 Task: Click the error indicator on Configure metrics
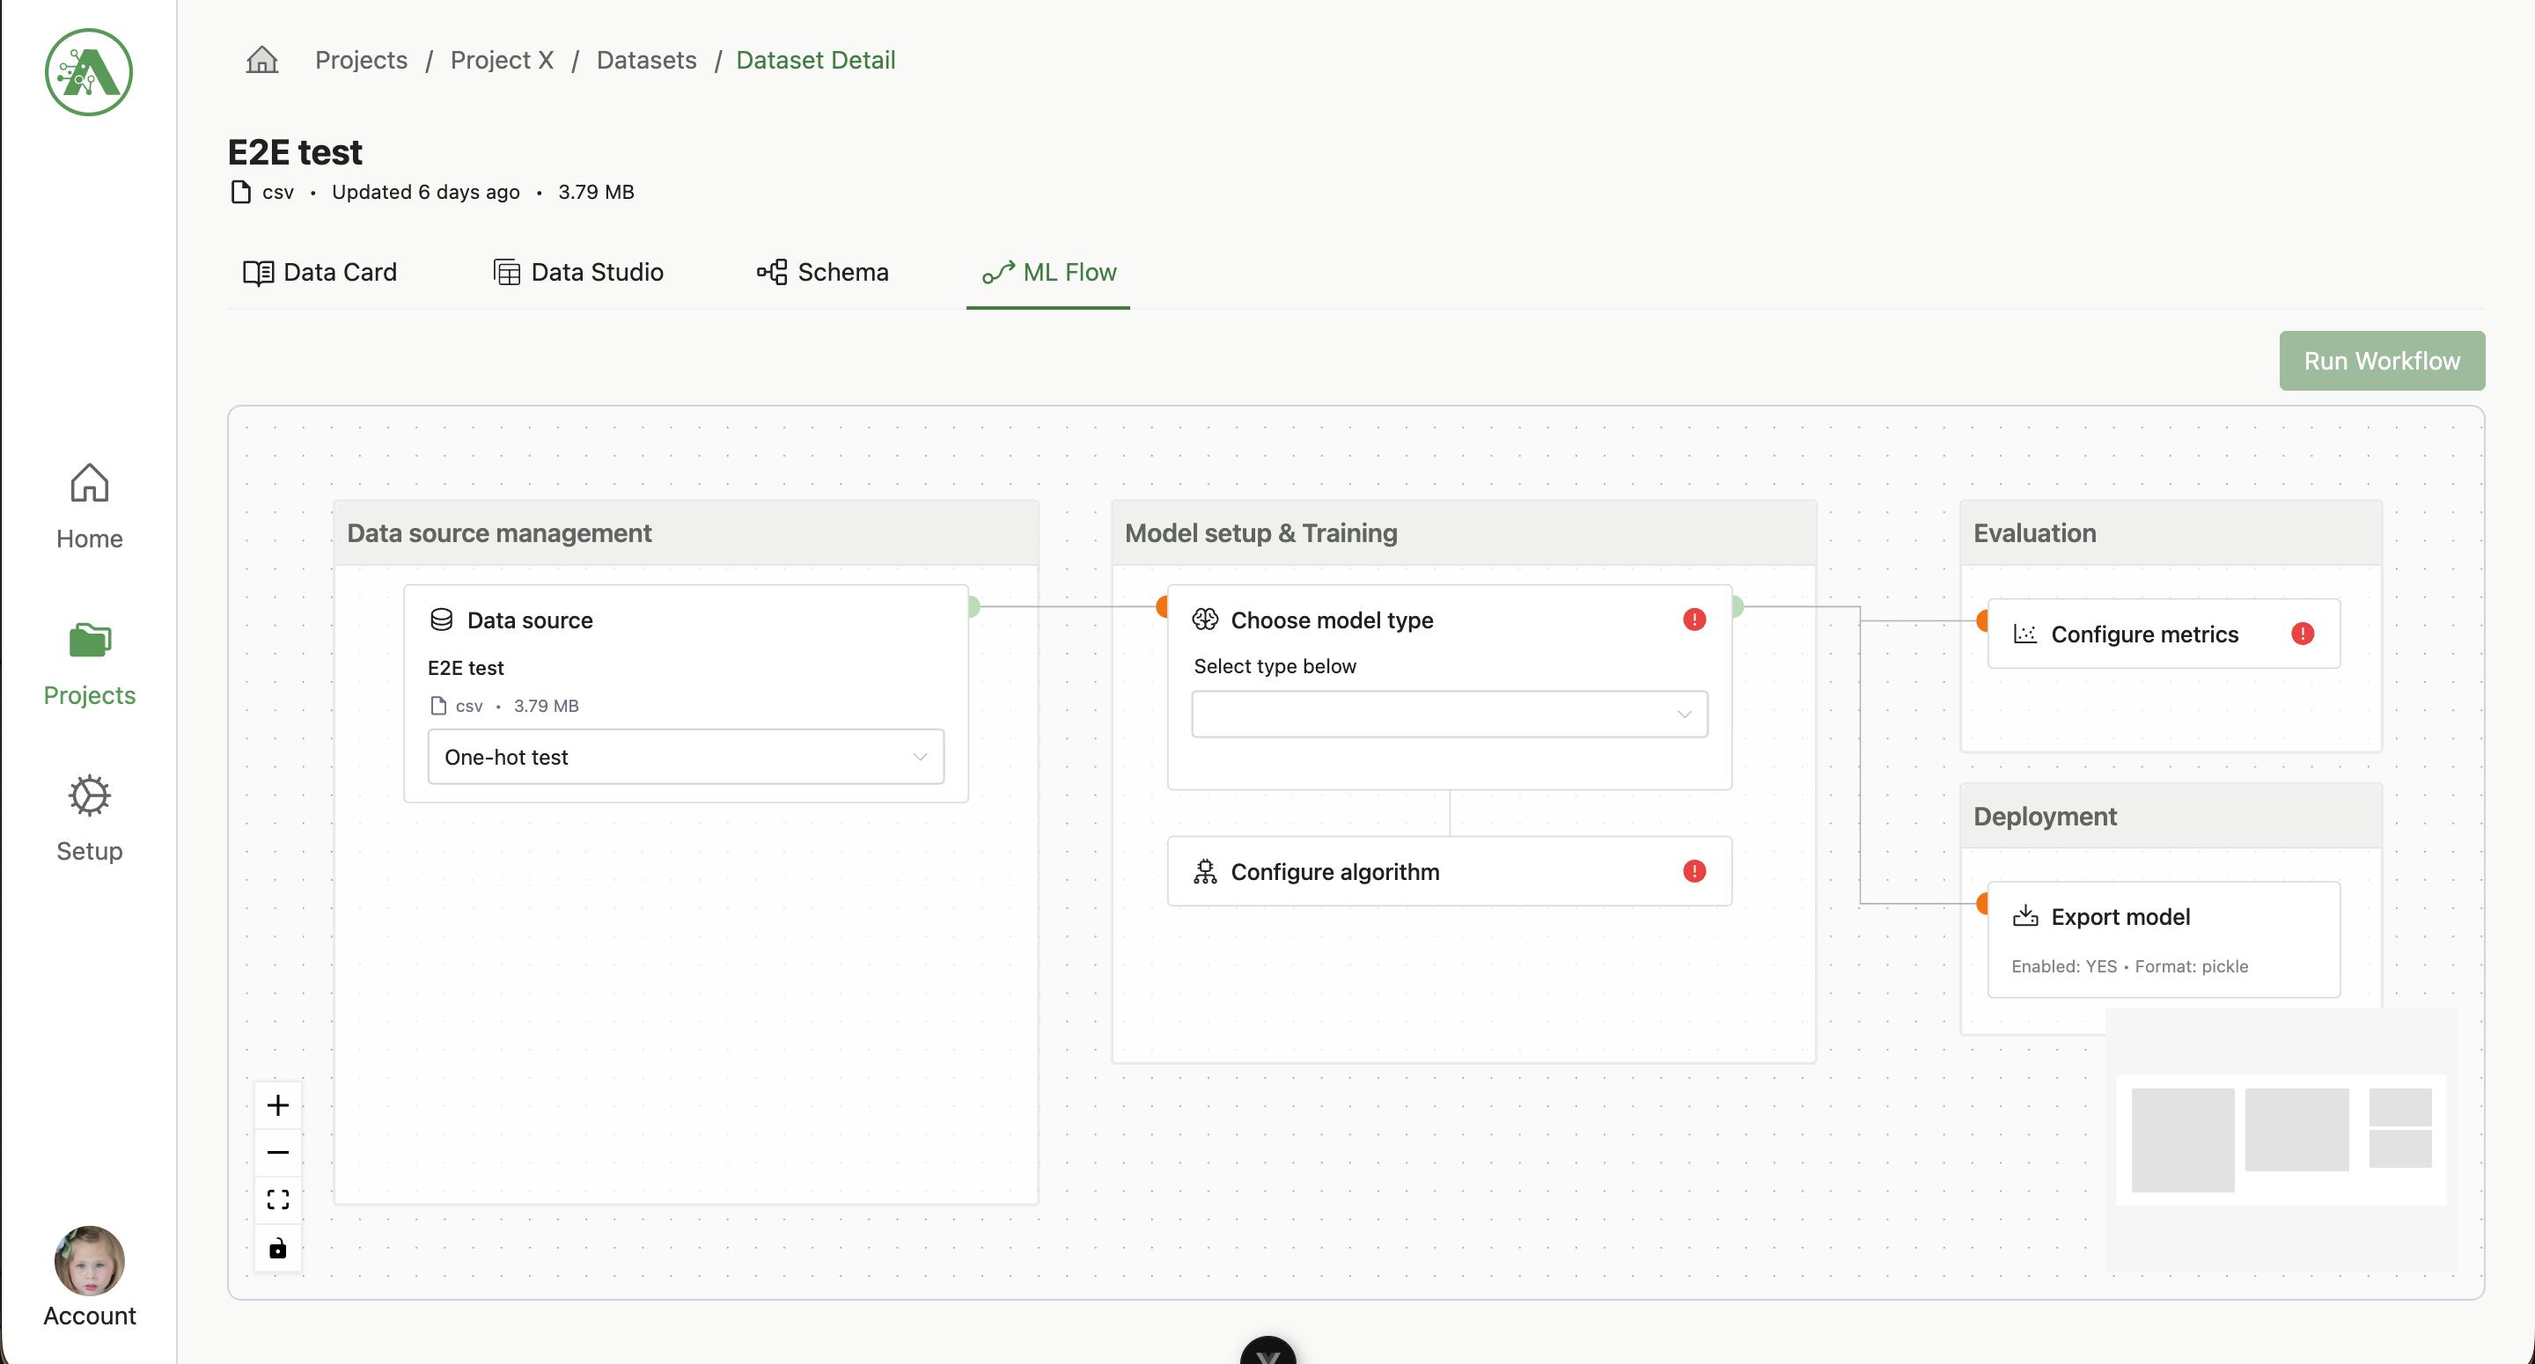(x=2304, y=634)
